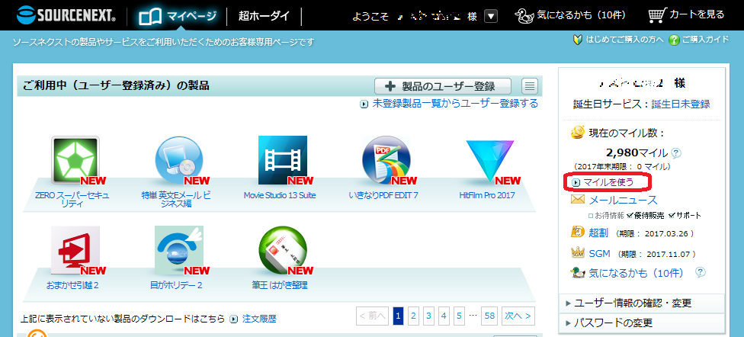This screenshot has height=337, width=744.
Task: Open the いきなりPDF EDIT 7 icon
Action: point(386,160)
